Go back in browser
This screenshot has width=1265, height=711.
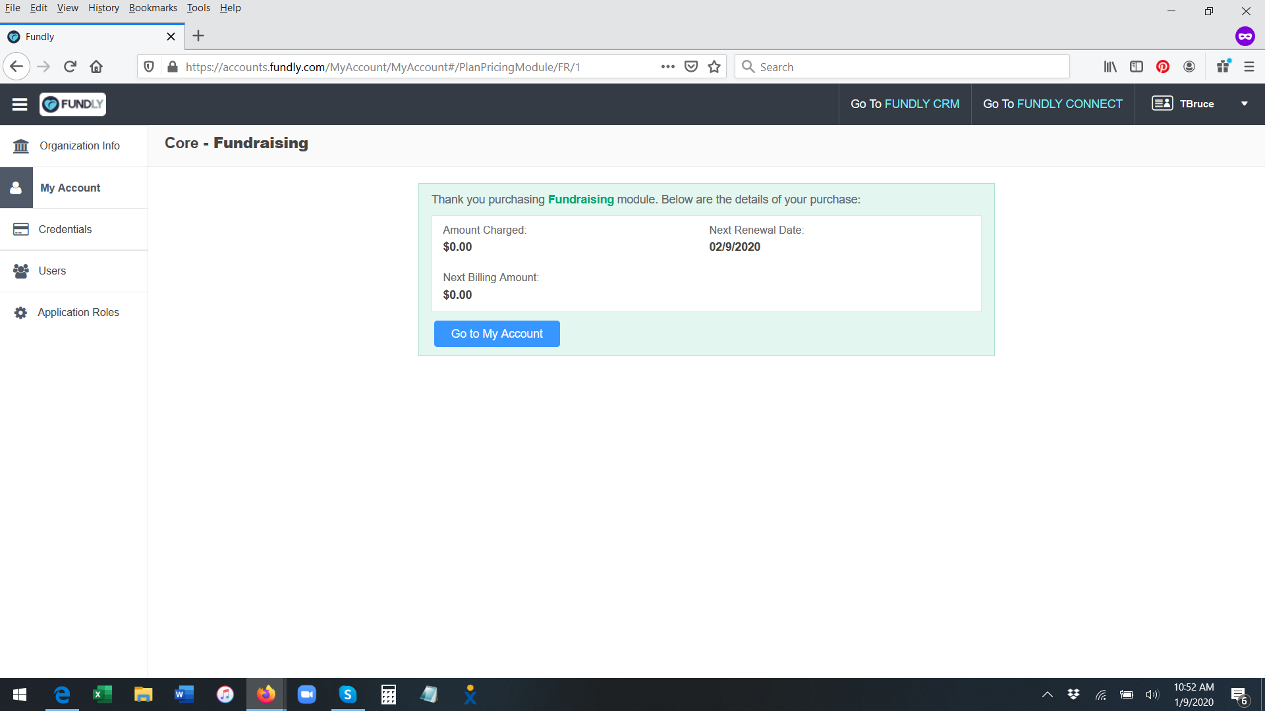tap(16, 66)
